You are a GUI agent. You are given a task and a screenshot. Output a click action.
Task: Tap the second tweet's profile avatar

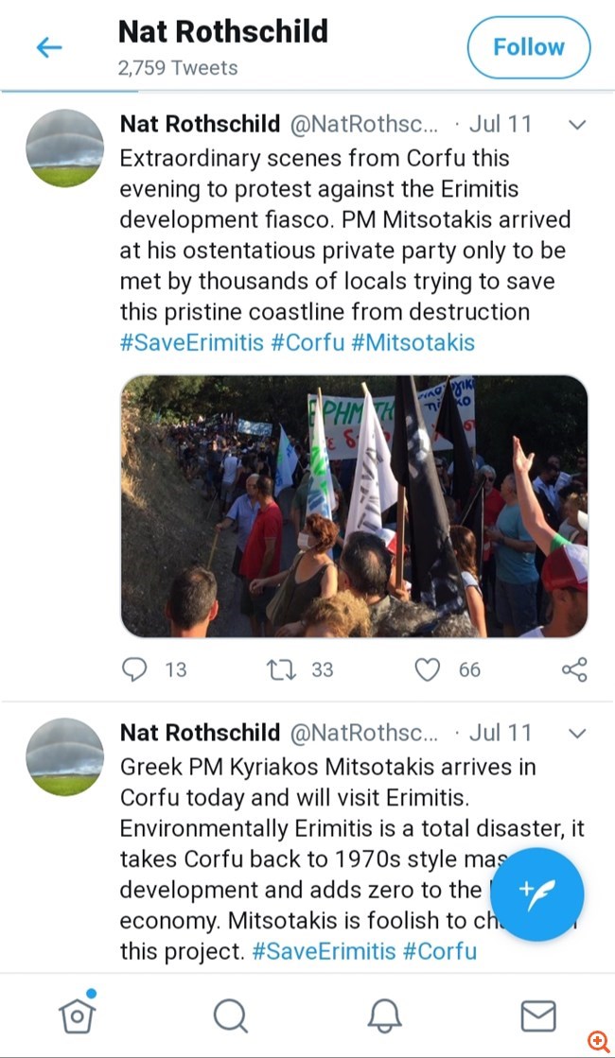point(64,756)
